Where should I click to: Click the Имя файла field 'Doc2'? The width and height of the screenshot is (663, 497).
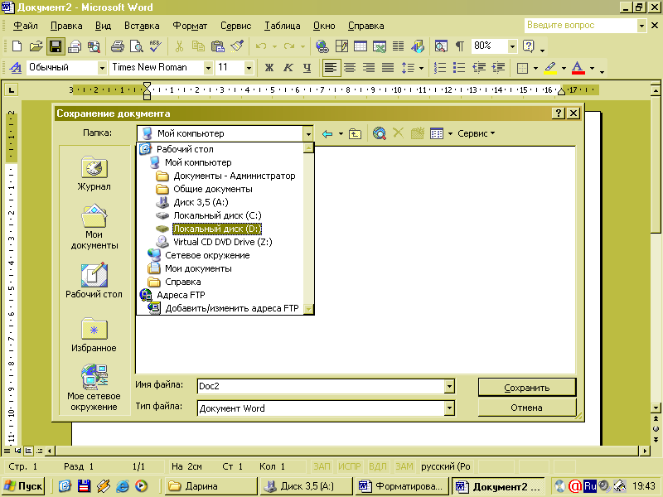click(x=321, y=386)
